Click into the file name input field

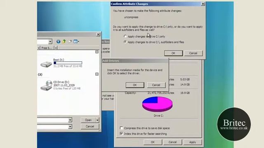click(53, 120)
